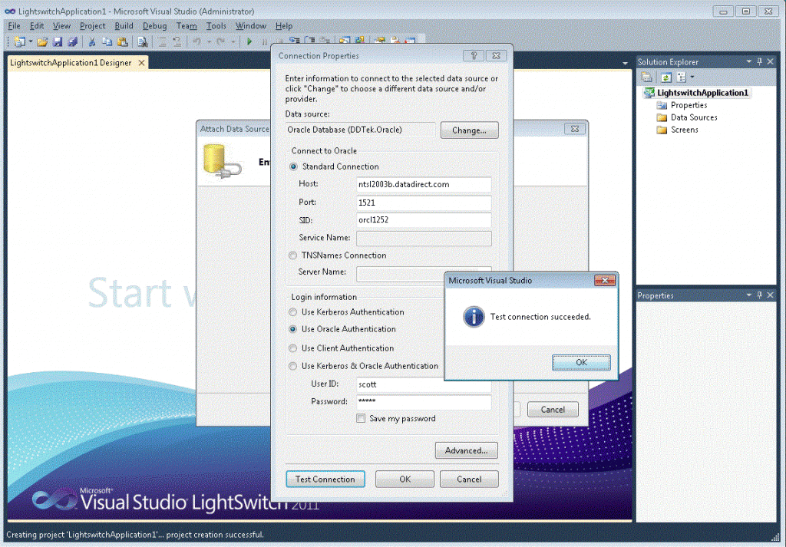The image size is (786, 547).
Task: Open the Properties panel window position dropdown
Action: (749, 295)
